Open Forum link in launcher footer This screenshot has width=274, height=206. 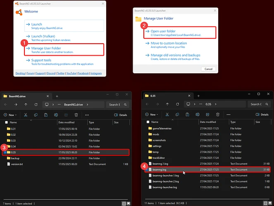[x=31, y=73]
